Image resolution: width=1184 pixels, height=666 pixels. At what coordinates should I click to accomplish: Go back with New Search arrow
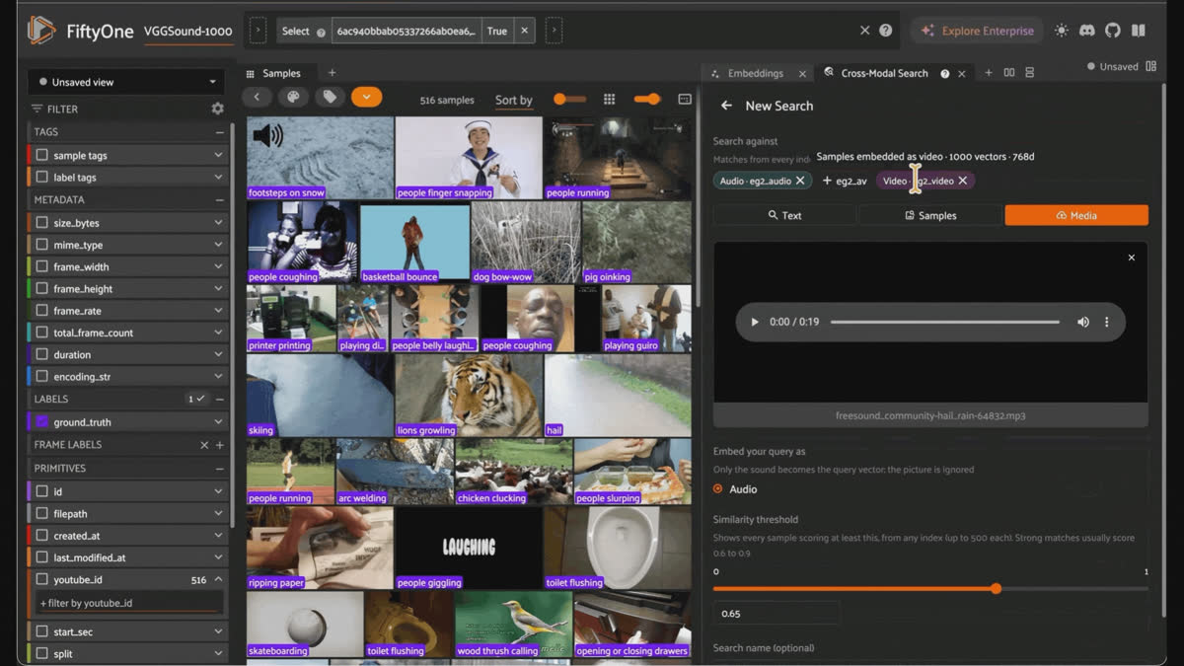point(727,106)
